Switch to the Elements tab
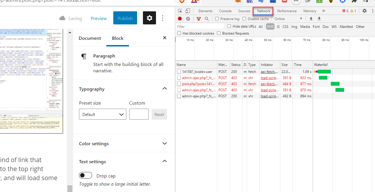The width and height of the screenshot is (375, 192). 205,11
